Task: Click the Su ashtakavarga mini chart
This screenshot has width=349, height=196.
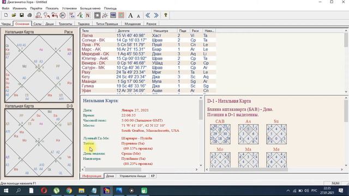Action: pyautogui.click(x=276, y=134)
